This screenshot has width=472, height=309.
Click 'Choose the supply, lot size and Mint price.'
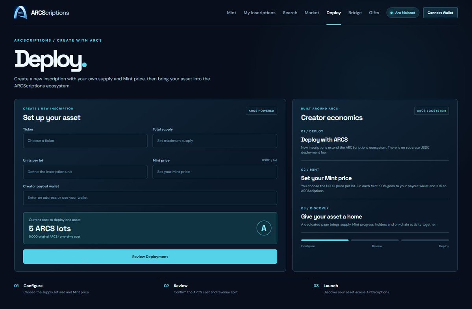(x=56, y=292)
